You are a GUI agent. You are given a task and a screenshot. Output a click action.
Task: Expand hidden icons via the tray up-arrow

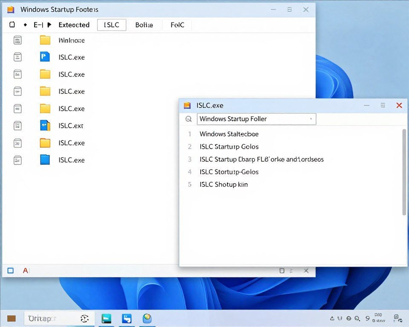coord(332,318)
